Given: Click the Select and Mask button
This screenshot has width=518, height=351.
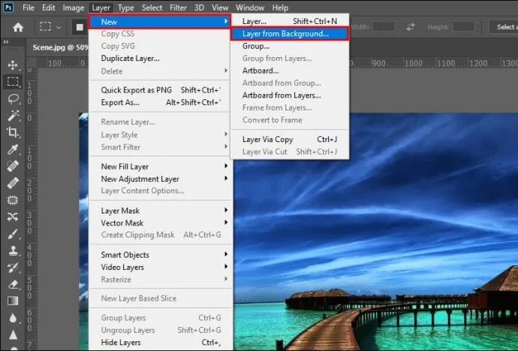Looking at the screenshot, I should pos(505,27).
